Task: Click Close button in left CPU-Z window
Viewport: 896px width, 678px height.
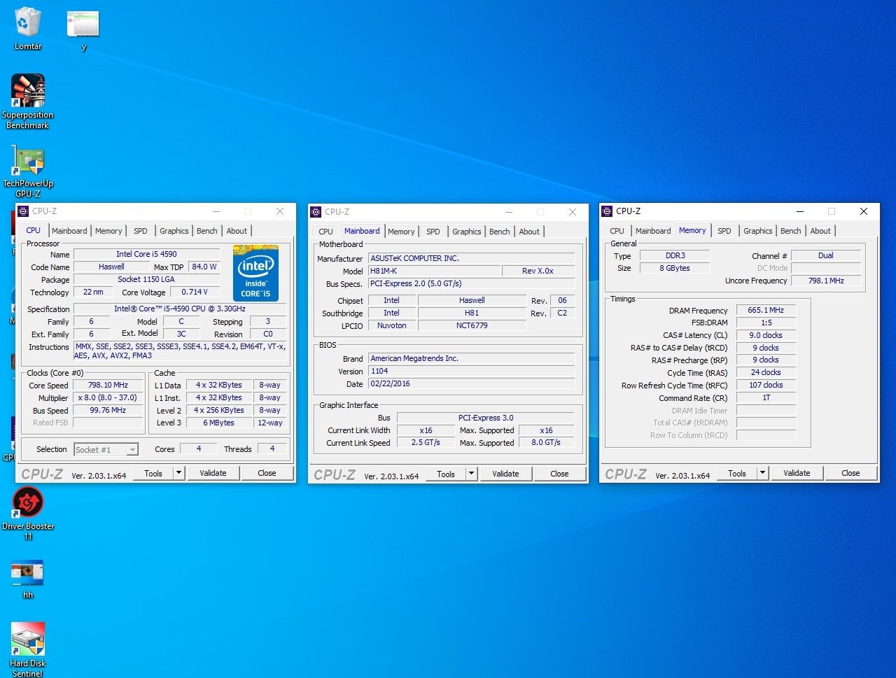Action: [267, 473]
